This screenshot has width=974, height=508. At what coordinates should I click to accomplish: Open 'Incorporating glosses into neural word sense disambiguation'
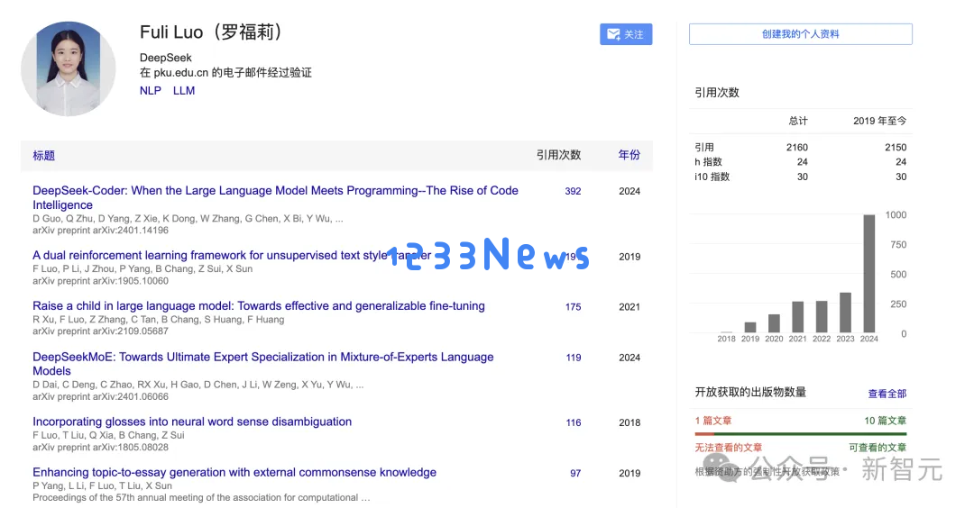click(x=192, y=422)
